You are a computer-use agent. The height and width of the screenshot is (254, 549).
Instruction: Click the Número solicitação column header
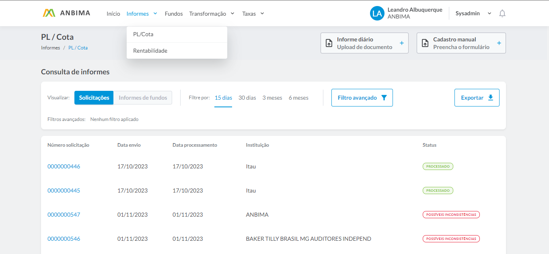click(68, 145)
